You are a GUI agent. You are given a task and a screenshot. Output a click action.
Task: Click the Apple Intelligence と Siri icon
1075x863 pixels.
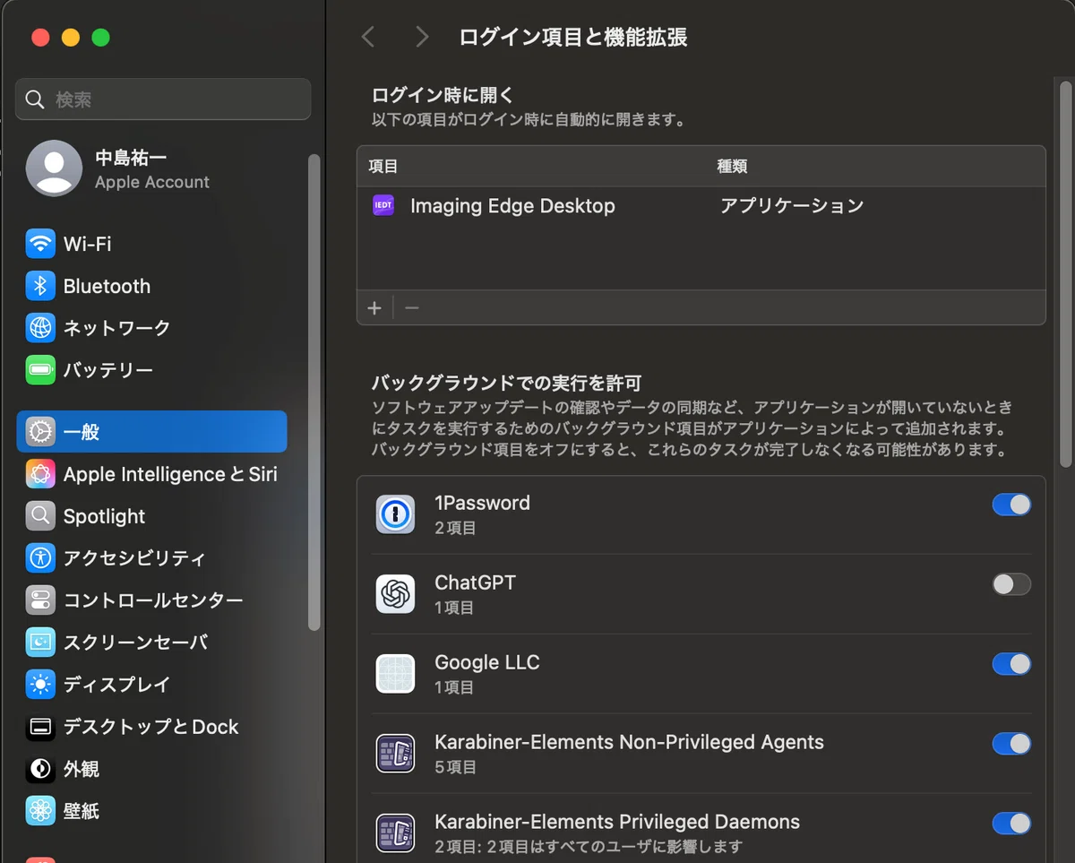(x=40, y=474)
